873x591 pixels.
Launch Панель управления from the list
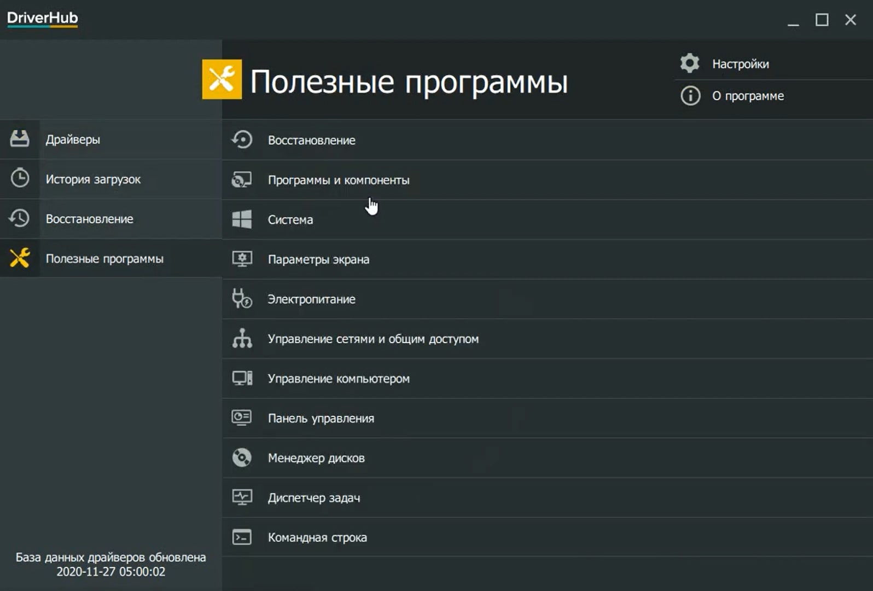321,419
